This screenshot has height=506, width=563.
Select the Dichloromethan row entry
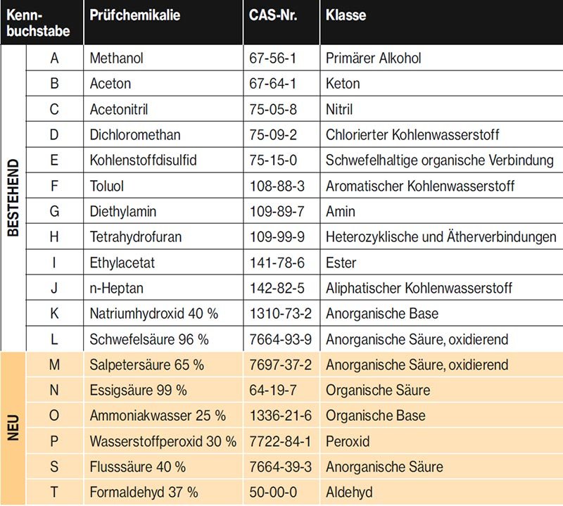click(135, 134)
